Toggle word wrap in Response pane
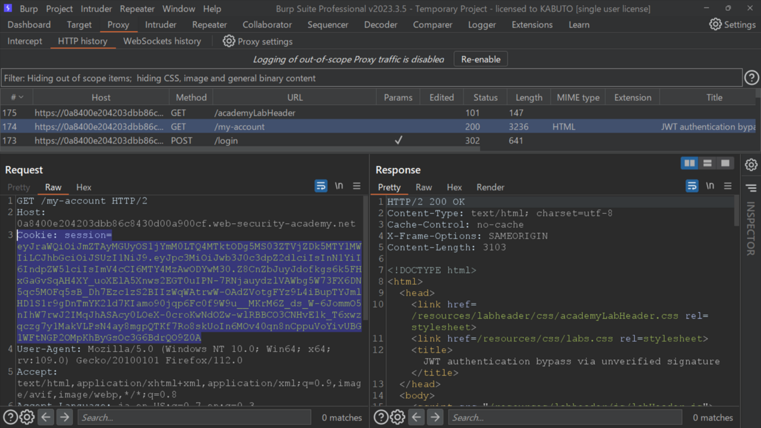Screen dimensions: 761x428 tap(692, 186)
